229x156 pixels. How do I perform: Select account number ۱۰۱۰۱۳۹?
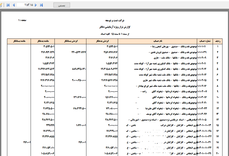click(202, 52)
